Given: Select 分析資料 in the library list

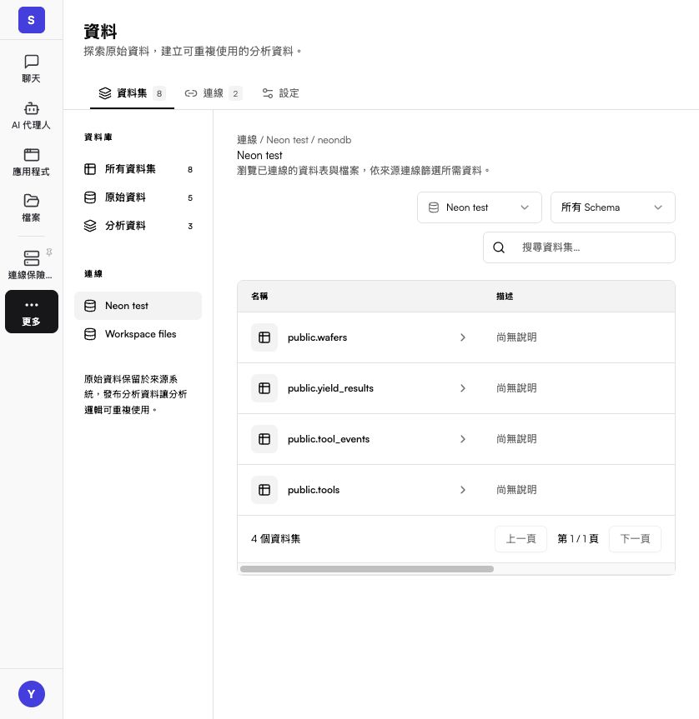Looking at the screenshot, I should pyautogui.click(x=138, y=226).
